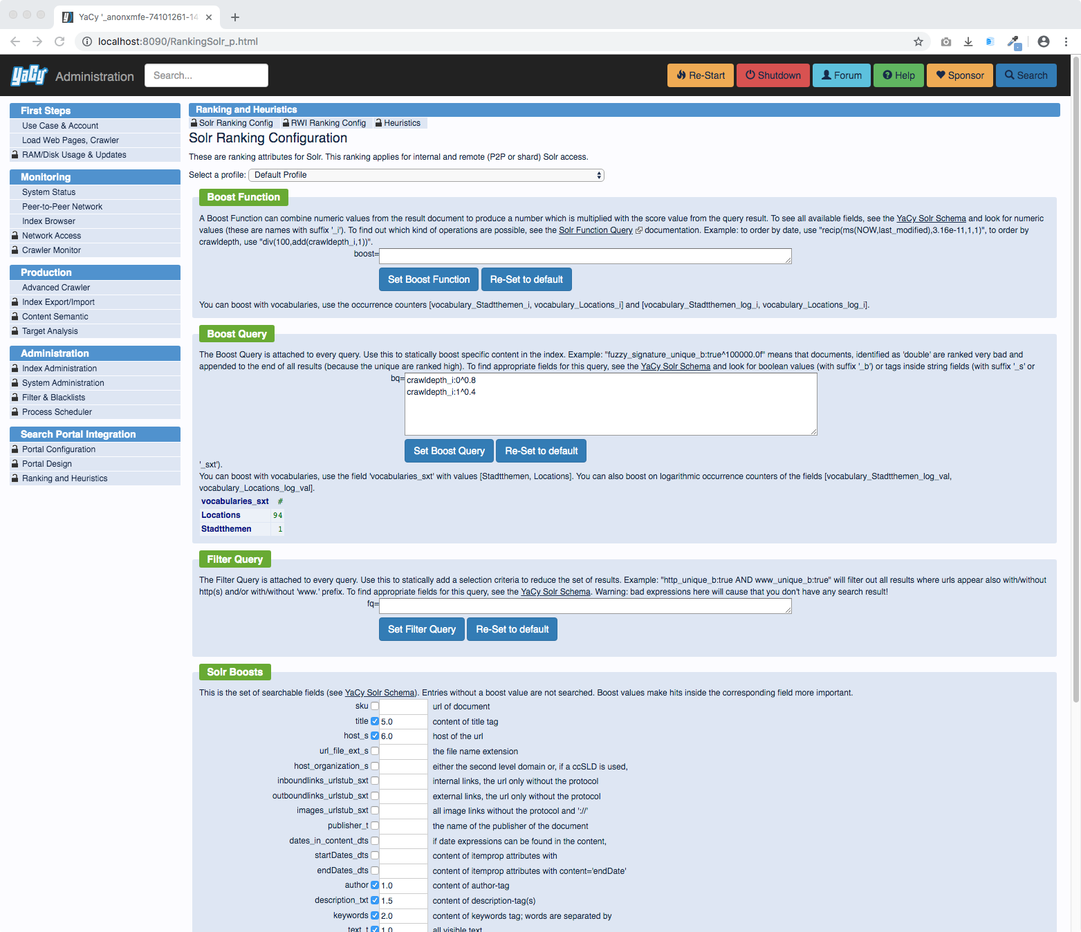
Task: Click the lock icon beside Target Analysis
Action: tap(15, 331)
